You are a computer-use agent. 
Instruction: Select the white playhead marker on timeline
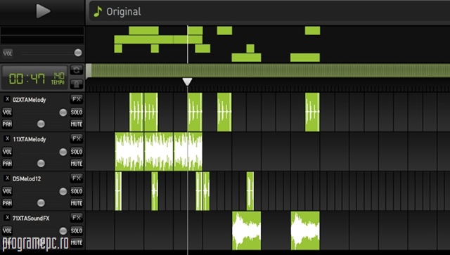click(188, 81)
